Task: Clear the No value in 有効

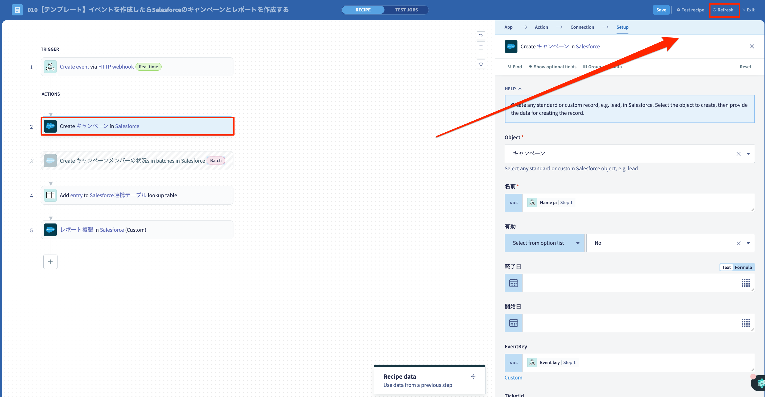Action: (738, 243)
